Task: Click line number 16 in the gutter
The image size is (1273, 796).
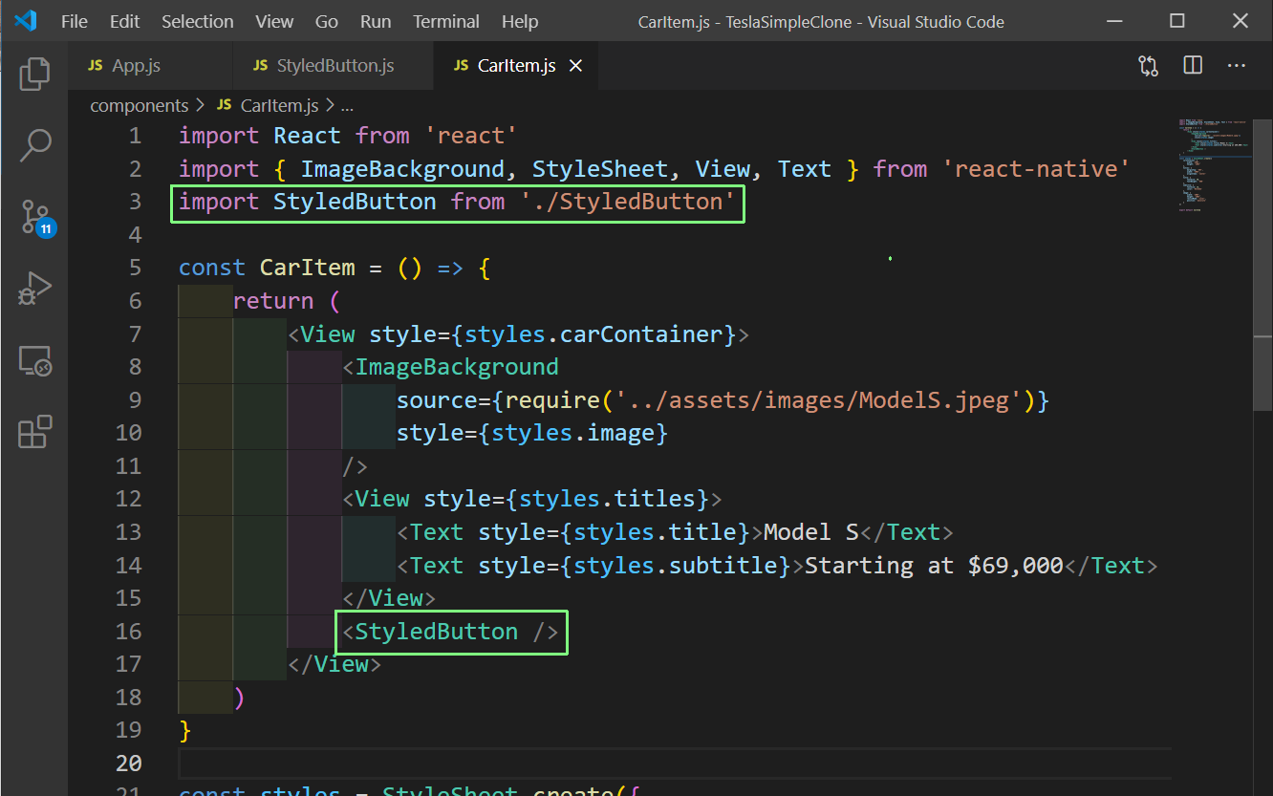Action: [128, 631]
